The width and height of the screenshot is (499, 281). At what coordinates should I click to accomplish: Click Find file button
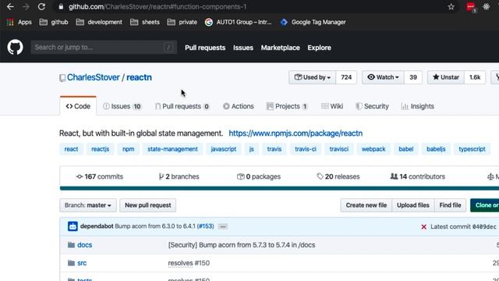450,205
